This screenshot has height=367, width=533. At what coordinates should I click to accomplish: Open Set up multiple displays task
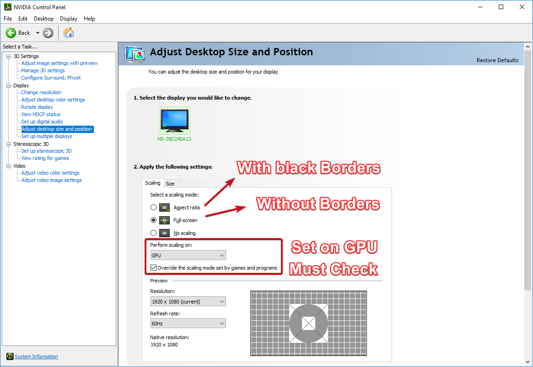point(47,136)
